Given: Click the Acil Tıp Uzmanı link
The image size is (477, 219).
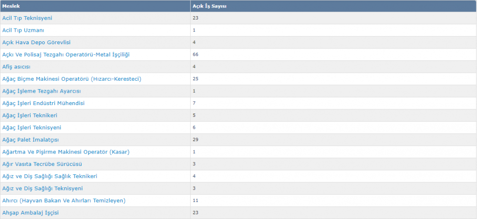Looking at the screenshot, I should click(24, 30).
